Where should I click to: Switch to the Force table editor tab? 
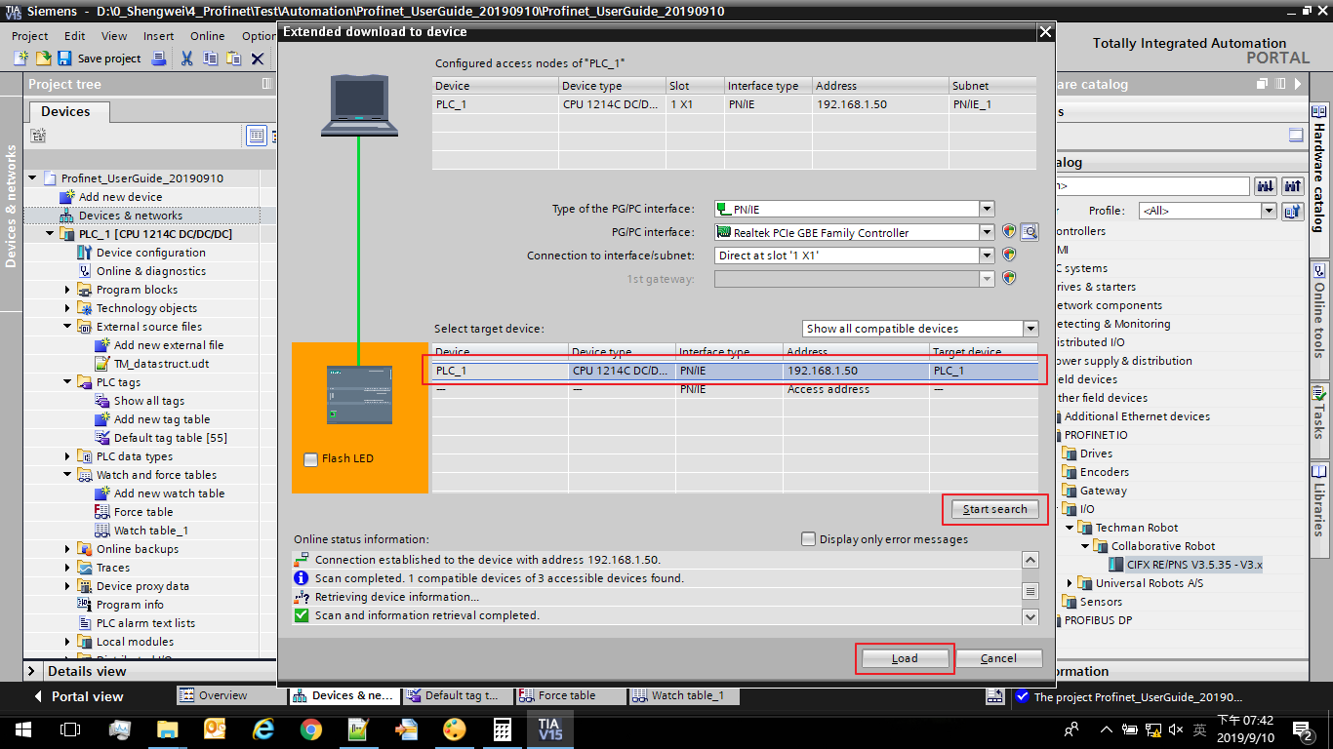570,695
